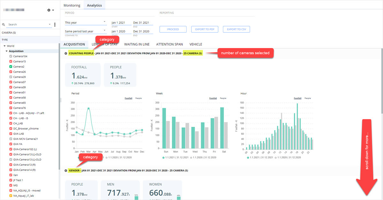Viewport: 383px width, 200px height.
Task: Toggle the green Camera2 checkbox
Action: pos(11,66)
